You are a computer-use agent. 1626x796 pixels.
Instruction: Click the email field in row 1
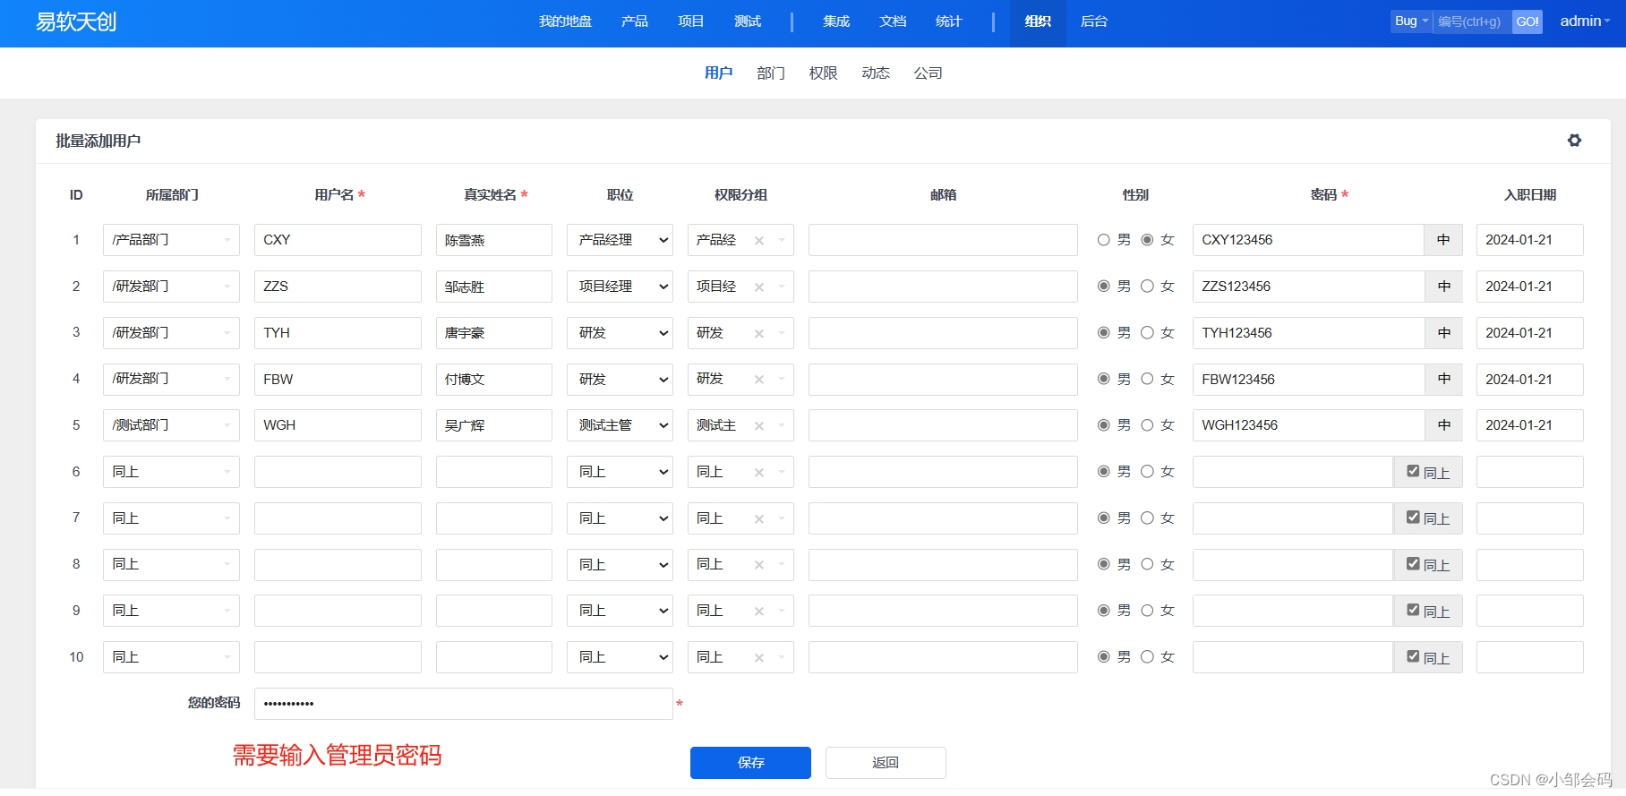(x=943, y=240)
